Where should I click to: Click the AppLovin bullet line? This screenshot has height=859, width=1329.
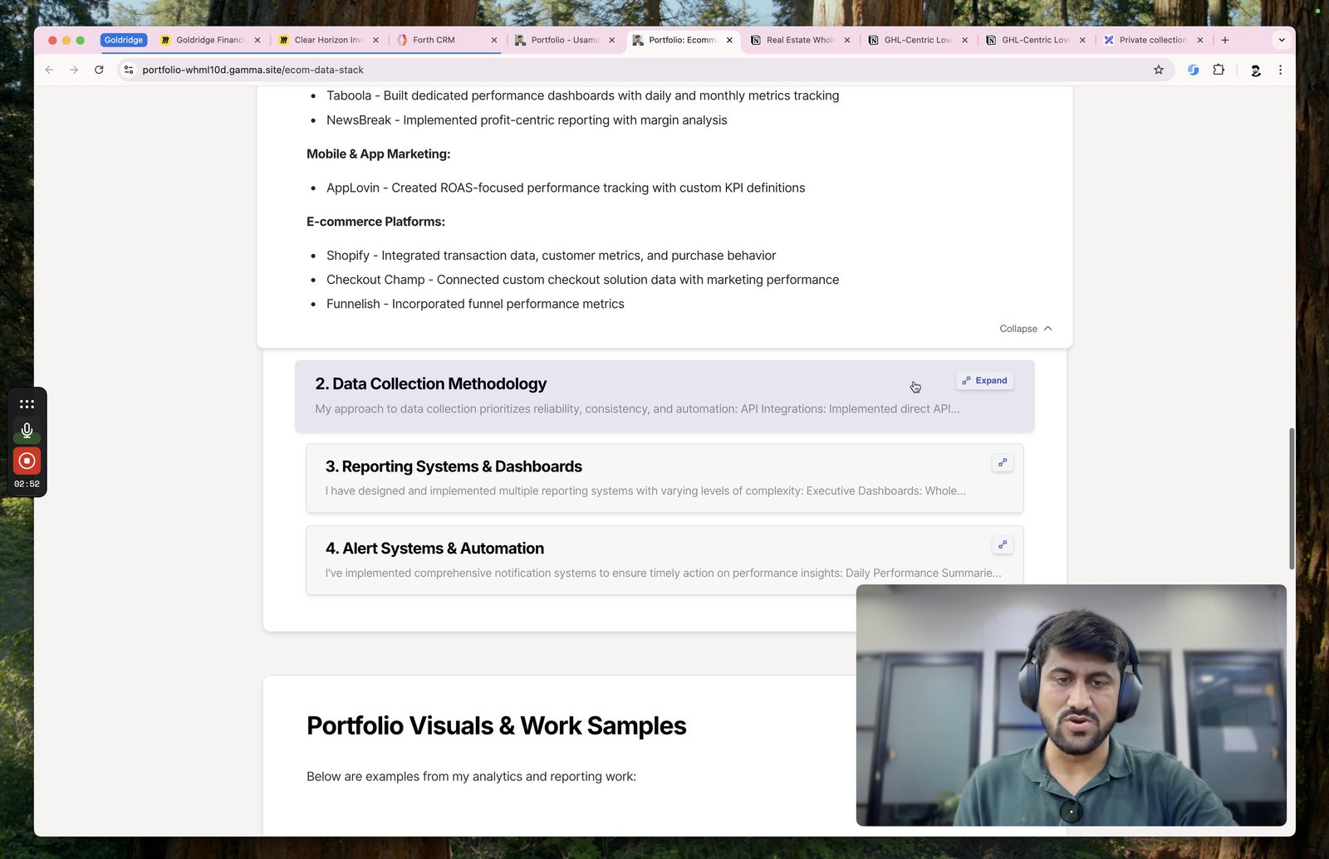click(566, 188)
